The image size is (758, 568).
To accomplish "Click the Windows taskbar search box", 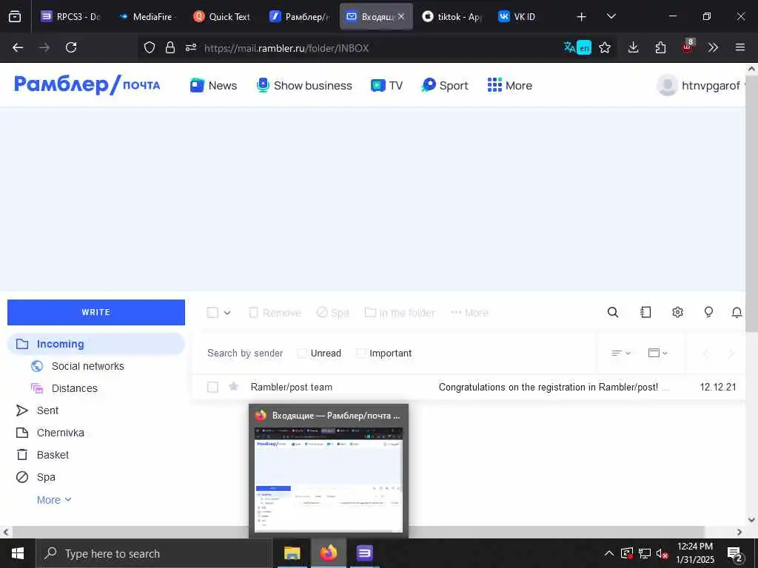I will pos(154,553).
